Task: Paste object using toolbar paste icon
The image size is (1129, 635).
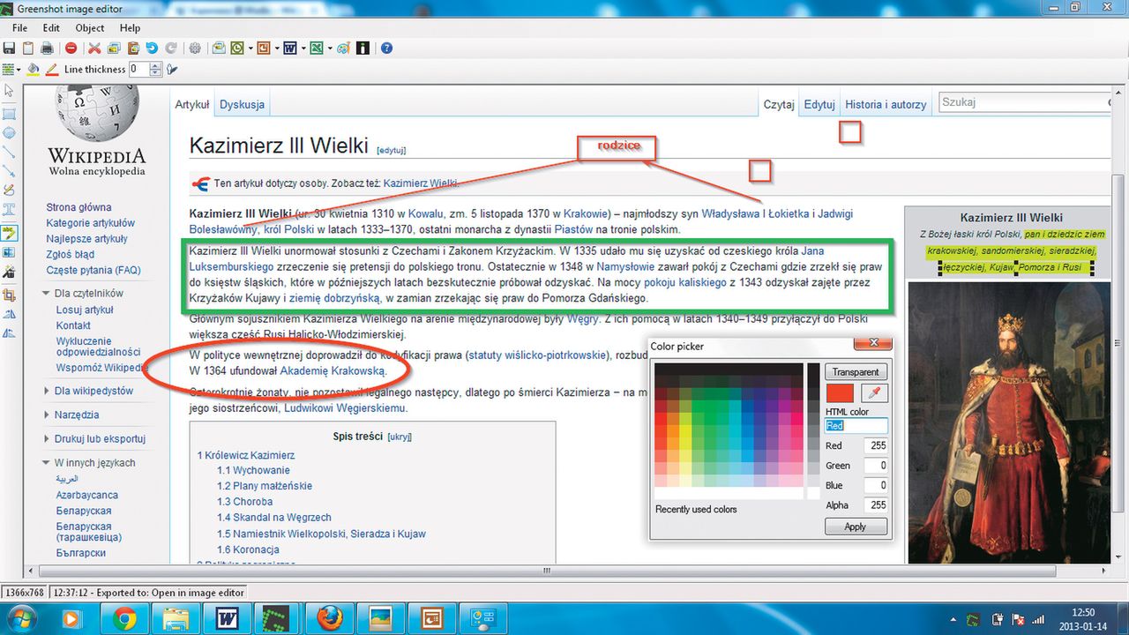Action: click(x=134, y=49)
